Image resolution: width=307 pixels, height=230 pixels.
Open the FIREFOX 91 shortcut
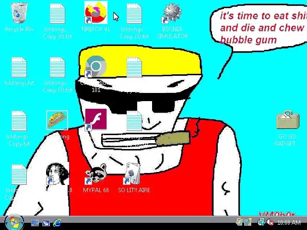point(96,12)
